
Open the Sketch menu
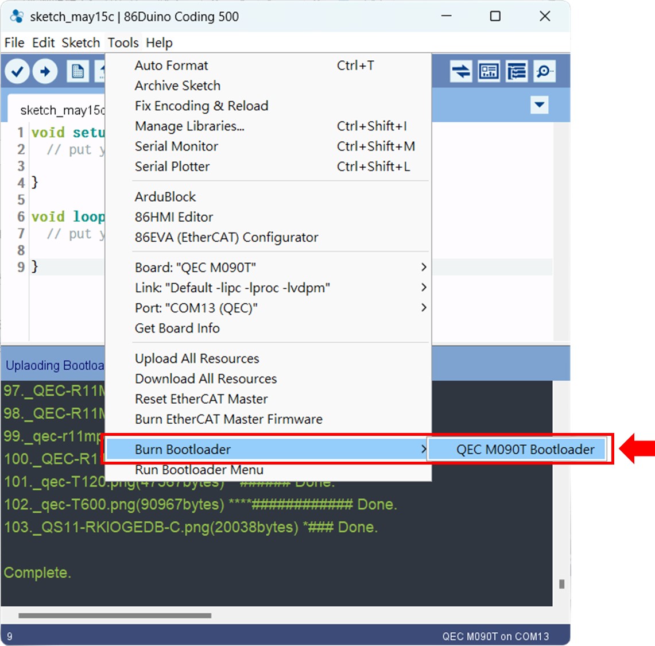80,42
